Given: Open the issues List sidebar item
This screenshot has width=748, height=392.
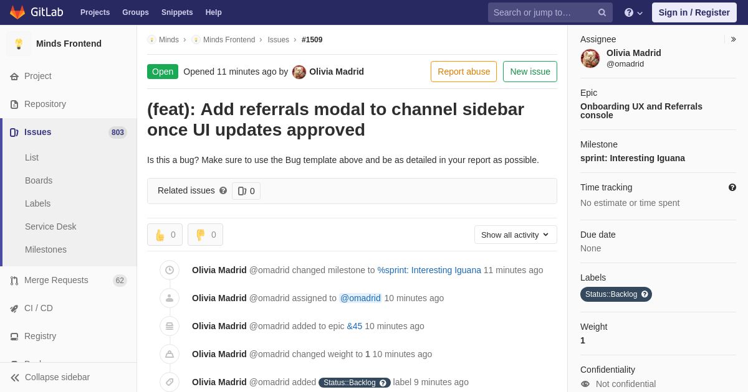Looking at the screenshot, I should [32, 157].
